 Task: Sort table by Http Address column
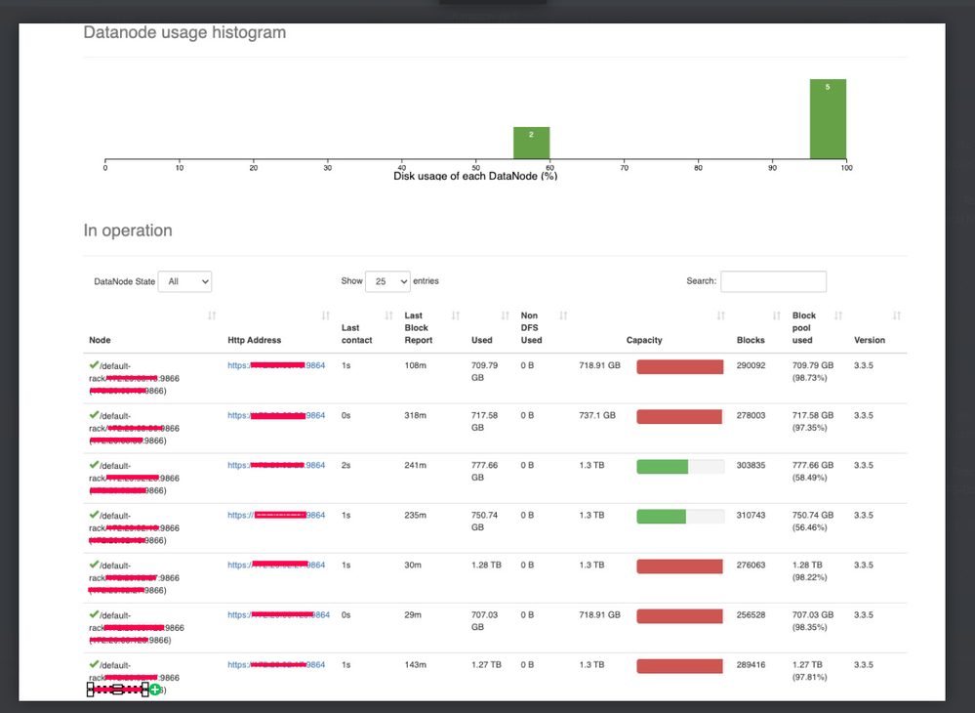click(326, 316)
